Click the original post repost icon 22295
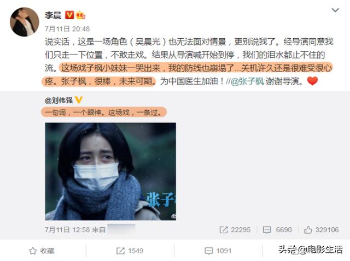 (224, 230)
